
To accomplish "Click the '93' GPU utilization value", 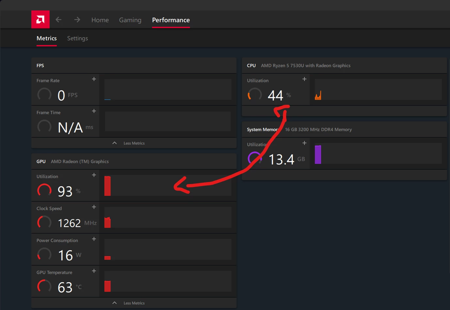I will click(65, 191).
